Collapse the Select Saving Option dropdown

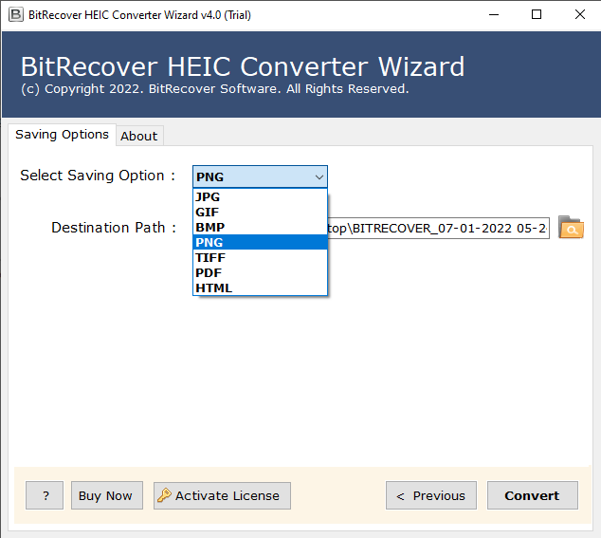click(319, 176)
